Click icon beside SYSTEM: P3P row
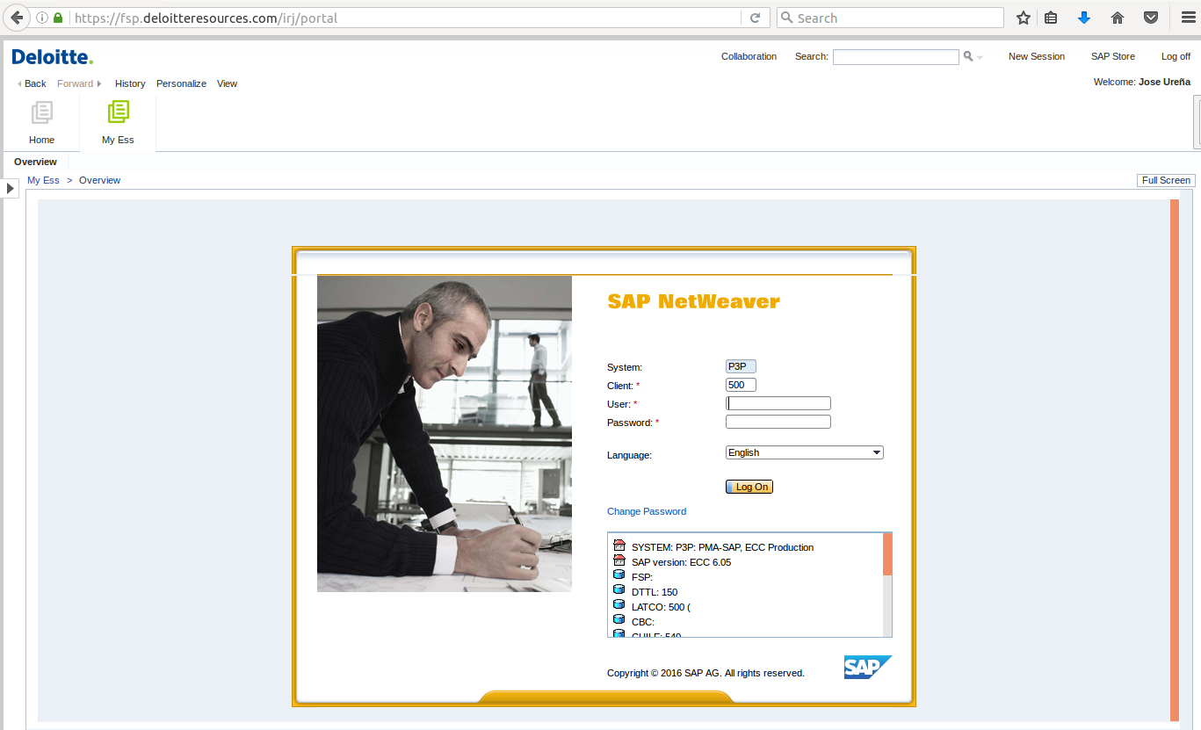Viewport: 1201px width, 730px height. coord(619,546)
